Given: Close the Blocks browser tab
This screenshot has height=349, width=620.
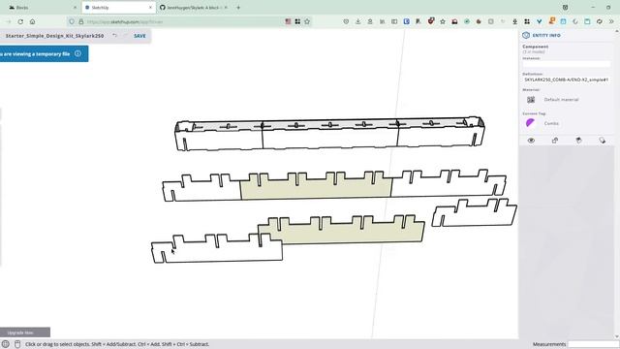Looking at the screenshot, I should tap(75, 8).
